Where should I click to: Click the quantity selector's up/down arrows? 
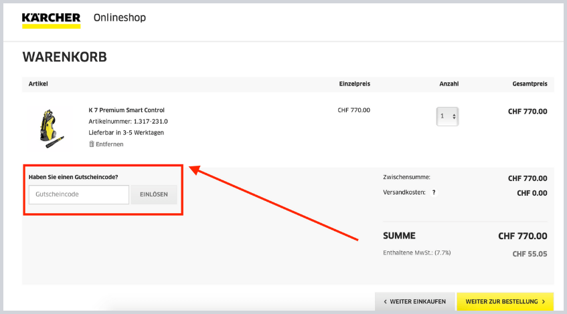pos(455,116)
